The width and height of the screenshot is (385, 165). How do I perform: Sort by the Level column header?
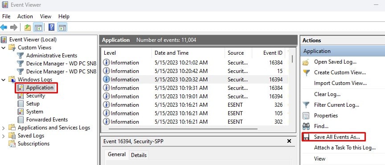pyautogui.click(x=127, y=53)
